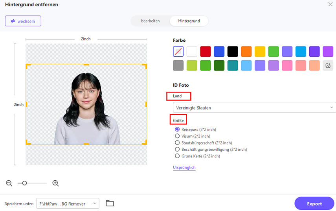Image resolution: width=336 pixels, height=211 pixels.
Task: Click the zoom slider handle
Action: (24, 183)
